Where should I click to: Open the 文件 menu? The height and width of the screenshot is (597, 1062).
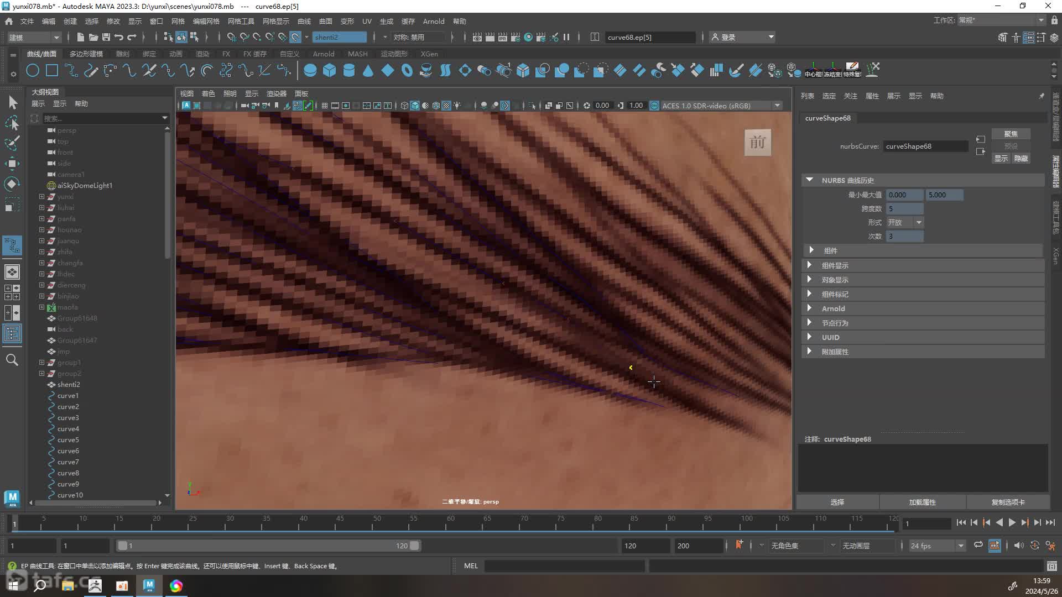[27, 21]
